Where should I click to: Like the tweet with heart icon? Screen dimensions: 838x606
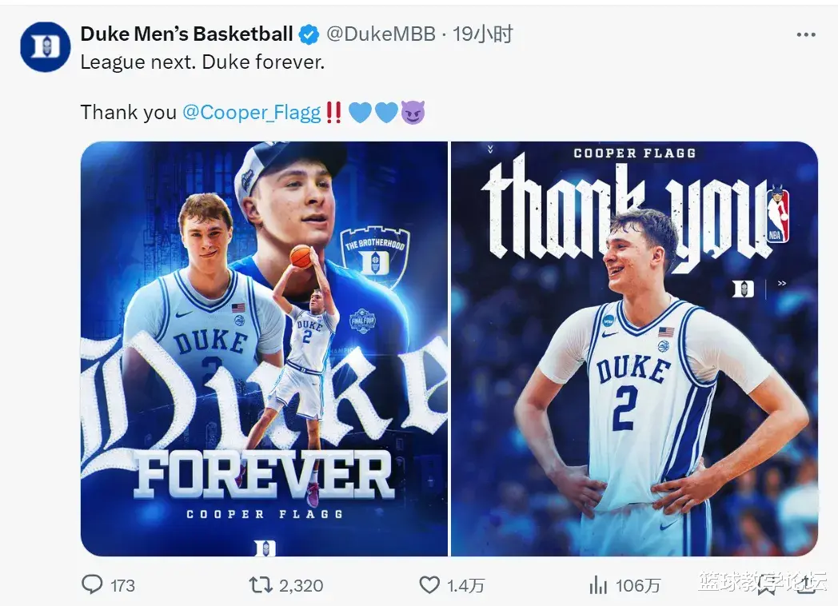pyautogui.click(x=430, y=584)
